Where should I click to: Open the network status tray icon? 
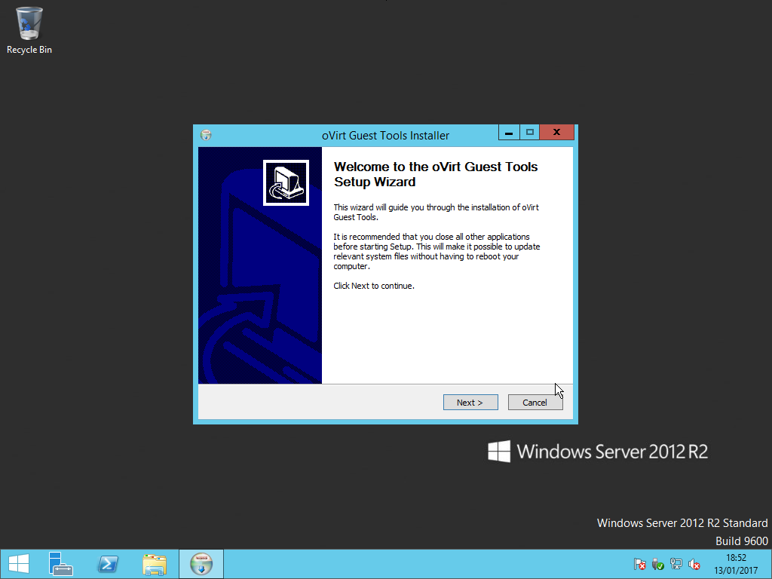[676, 564]
